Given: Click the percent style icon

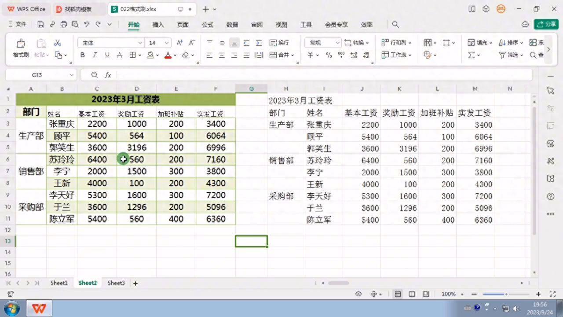Looking at the screenshot, I should click(329, 55).
